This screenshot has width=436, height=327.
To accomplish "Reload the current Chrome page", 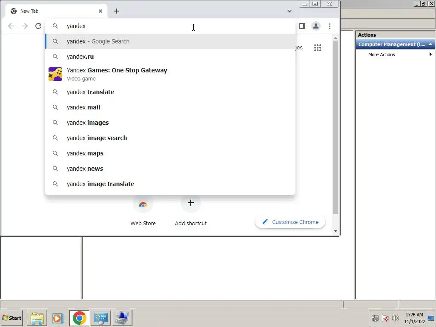I will 38,26.
